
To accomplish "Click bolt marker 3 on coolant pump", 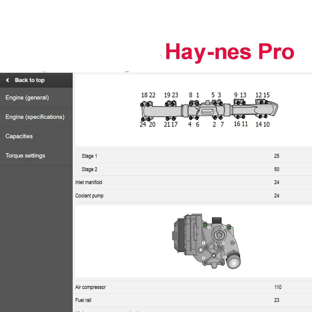I will (x=203, y=258).
